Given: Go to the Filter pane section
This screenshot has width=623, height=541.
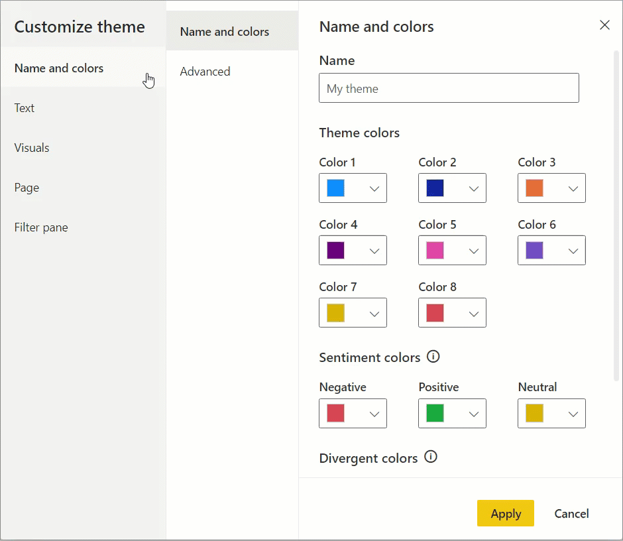Looking at the screenshot, I should click(41, 227).
